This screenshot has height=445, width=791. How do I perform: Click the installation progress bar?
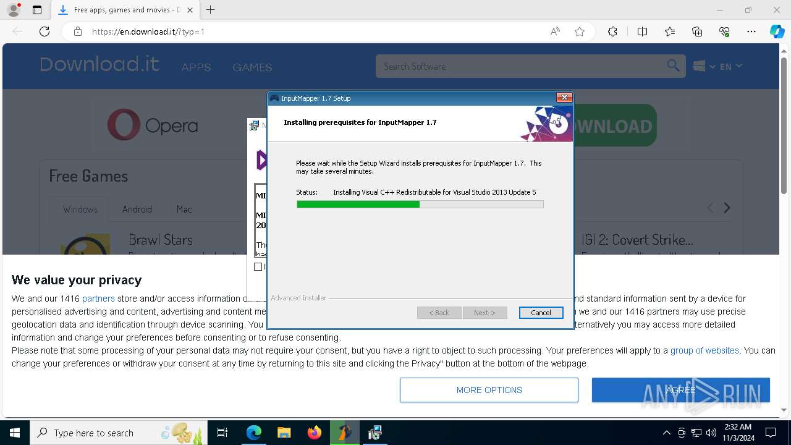(x=420, y=204)
